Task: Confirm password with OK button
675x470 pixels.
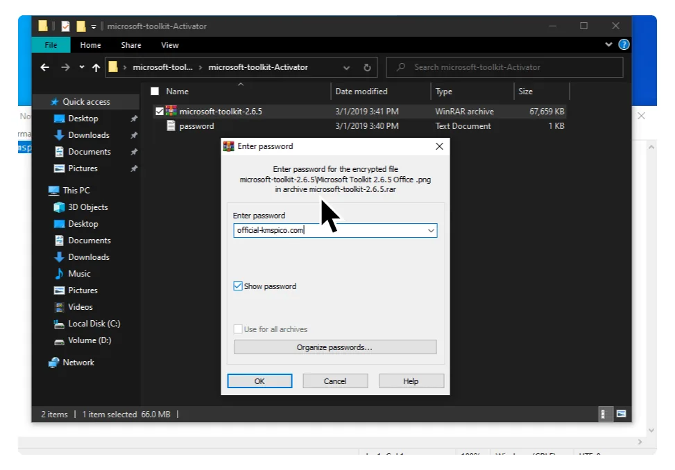Action: (x=259, y=381)
